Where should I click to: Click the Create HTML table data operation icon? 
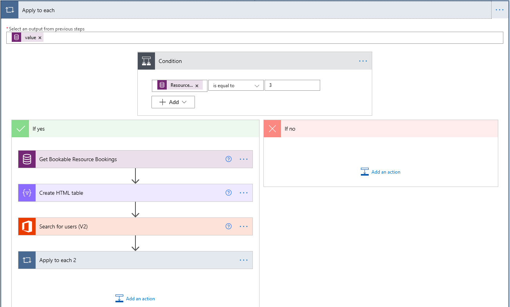(27, 193)
